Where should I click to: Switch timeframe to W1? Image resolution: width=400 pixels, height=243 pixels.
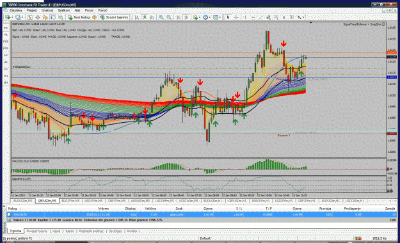[6, 75]
